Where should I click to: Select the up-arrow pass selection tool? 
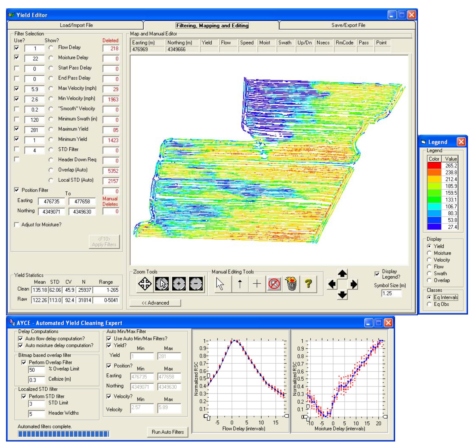click(x=240, y=284)
